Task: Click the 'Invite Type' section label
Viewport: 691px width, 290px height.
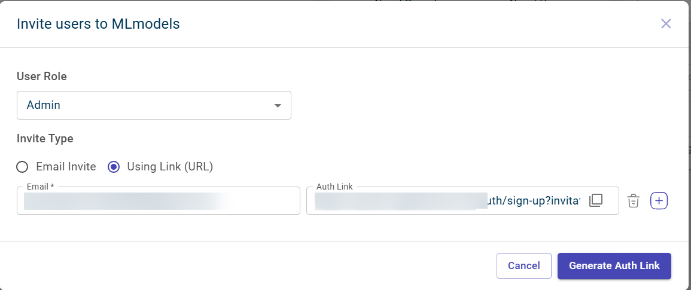Action: 45,139
